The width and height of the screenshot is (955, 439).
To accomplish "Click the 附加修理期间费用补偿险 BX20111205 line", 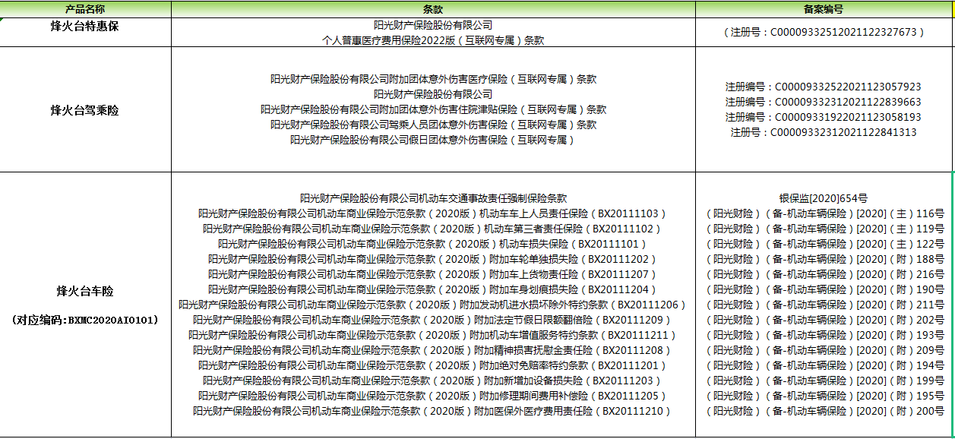I will [x=433, y=396].
